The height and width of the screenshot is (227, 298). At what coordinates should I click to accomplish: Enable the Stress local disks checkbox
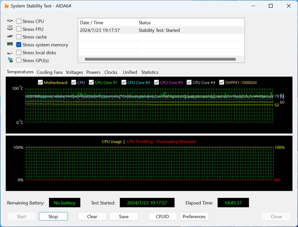click(x=19, y=53)
